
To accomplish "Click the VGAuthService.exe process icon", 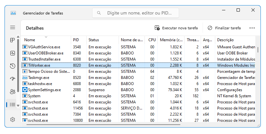I will click(25, 47).
